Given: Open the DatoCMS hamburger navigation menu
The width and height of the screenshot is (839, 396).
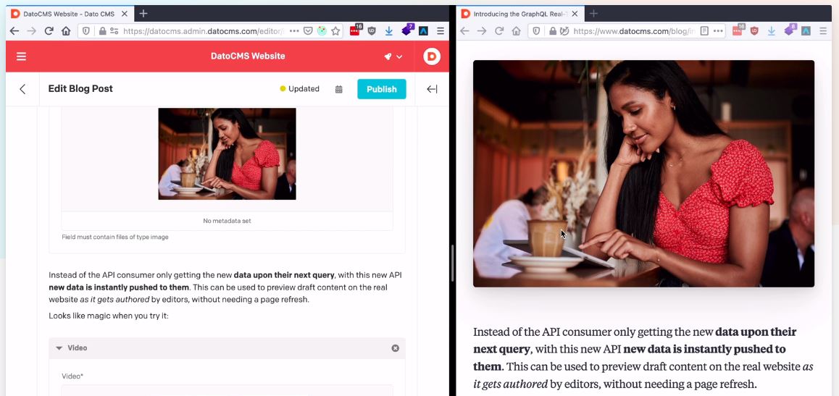Looking at the screenshot, I should click(x=22, y=56).
